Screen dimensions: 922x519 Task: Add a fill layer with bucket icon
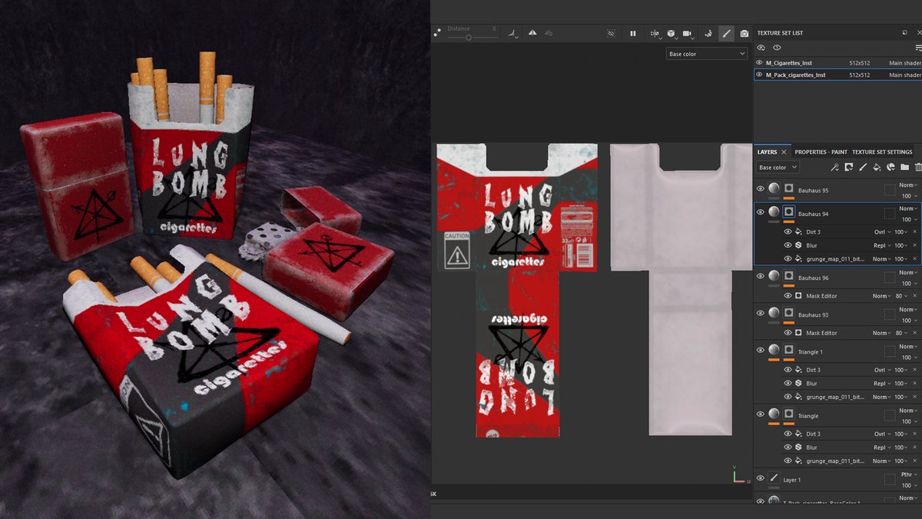[877, 167]
